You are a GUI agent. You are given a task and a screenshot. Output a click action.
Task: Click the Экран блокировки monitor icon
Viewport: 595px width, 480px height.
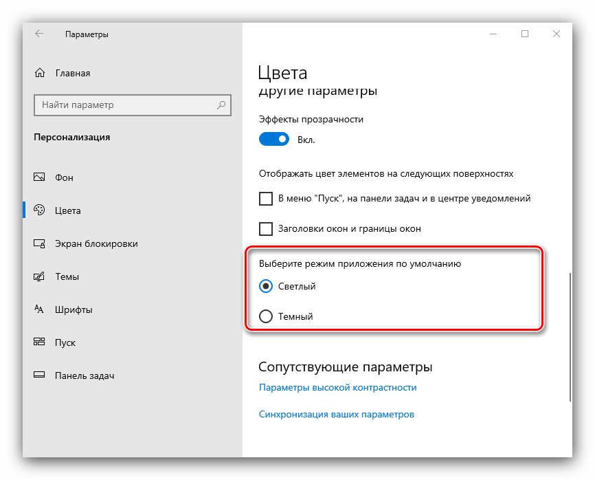coord(39,243)
